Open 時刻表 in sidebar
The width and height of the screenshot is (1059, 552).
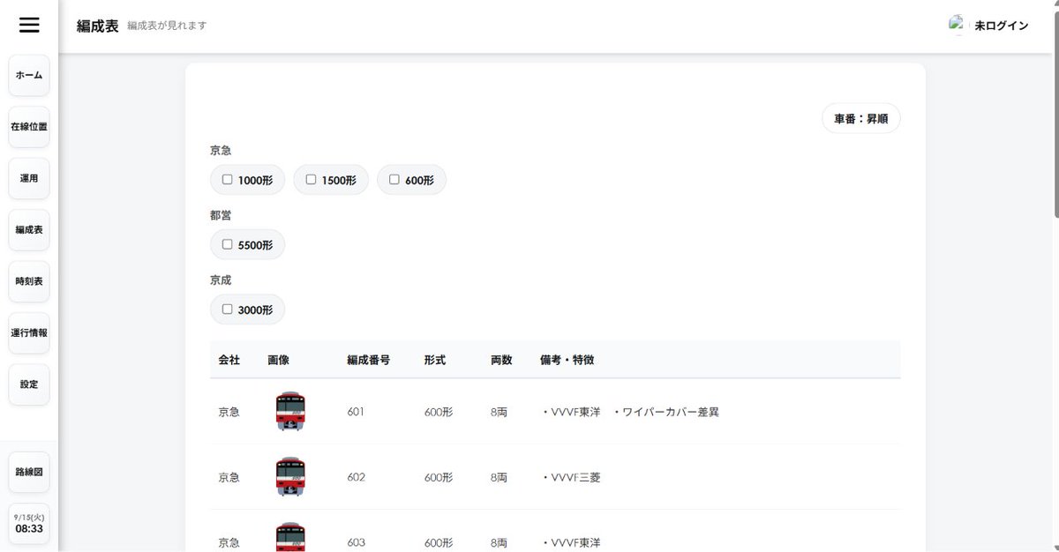[x=29, y=281]
